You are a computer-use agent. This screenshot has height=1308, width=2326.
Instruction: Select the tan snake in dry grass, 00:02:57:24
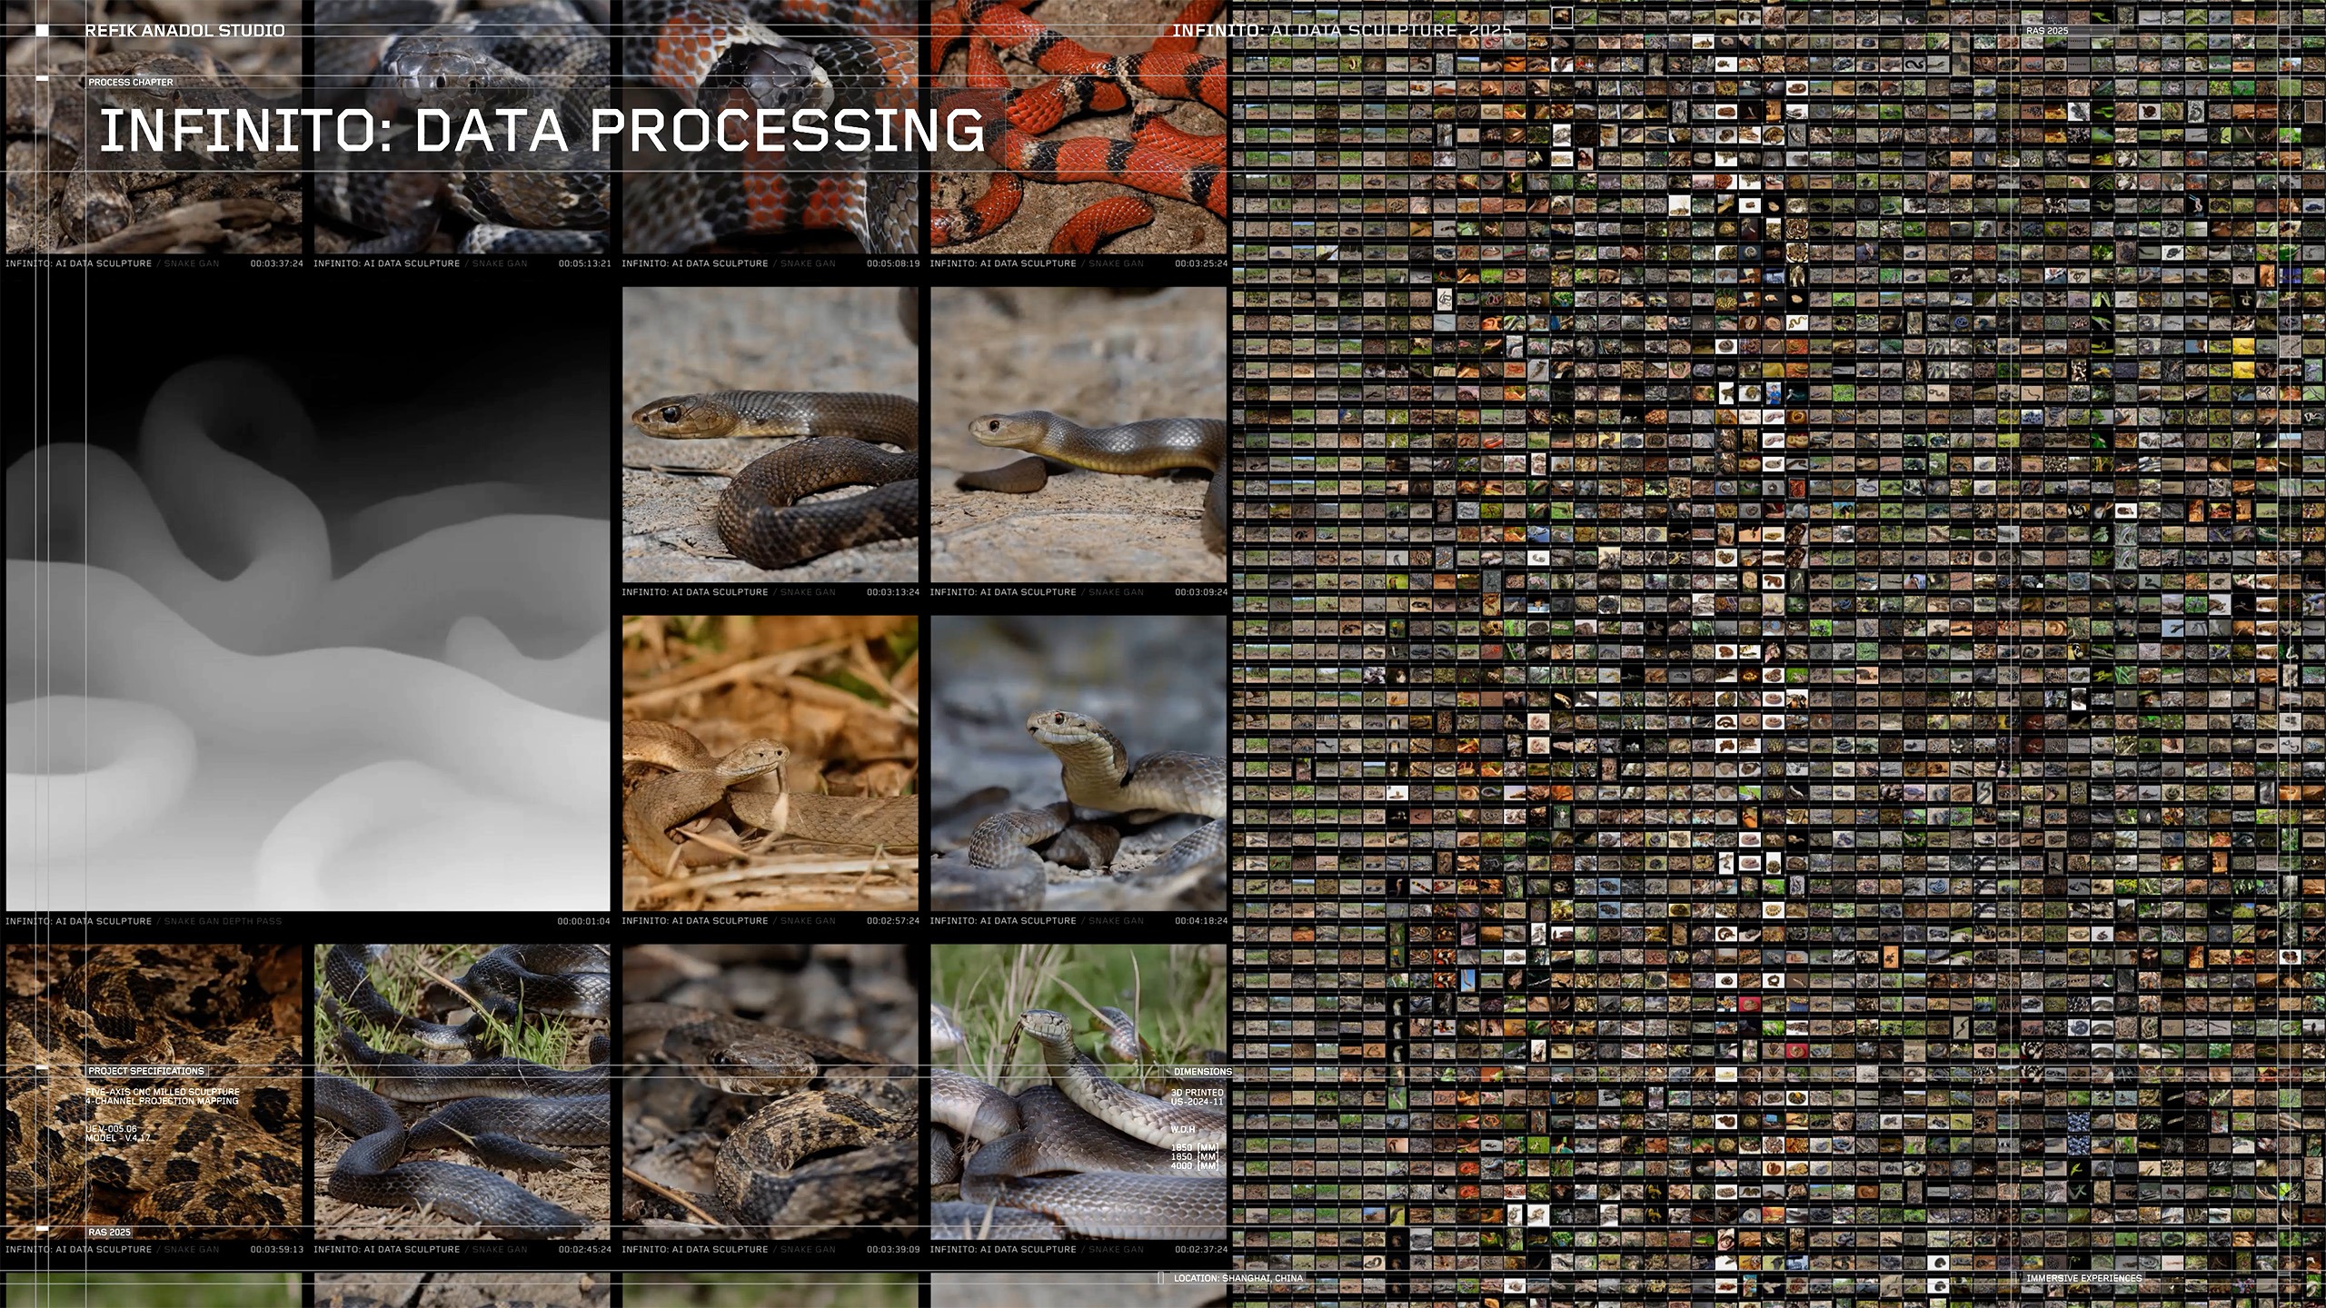(770, 763)
